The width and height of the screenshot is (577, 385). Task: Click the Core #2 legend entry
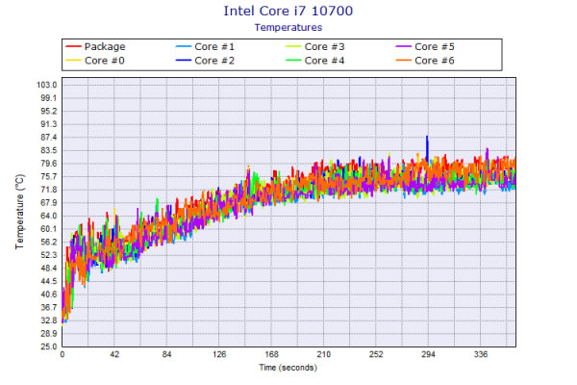[205, 61]
